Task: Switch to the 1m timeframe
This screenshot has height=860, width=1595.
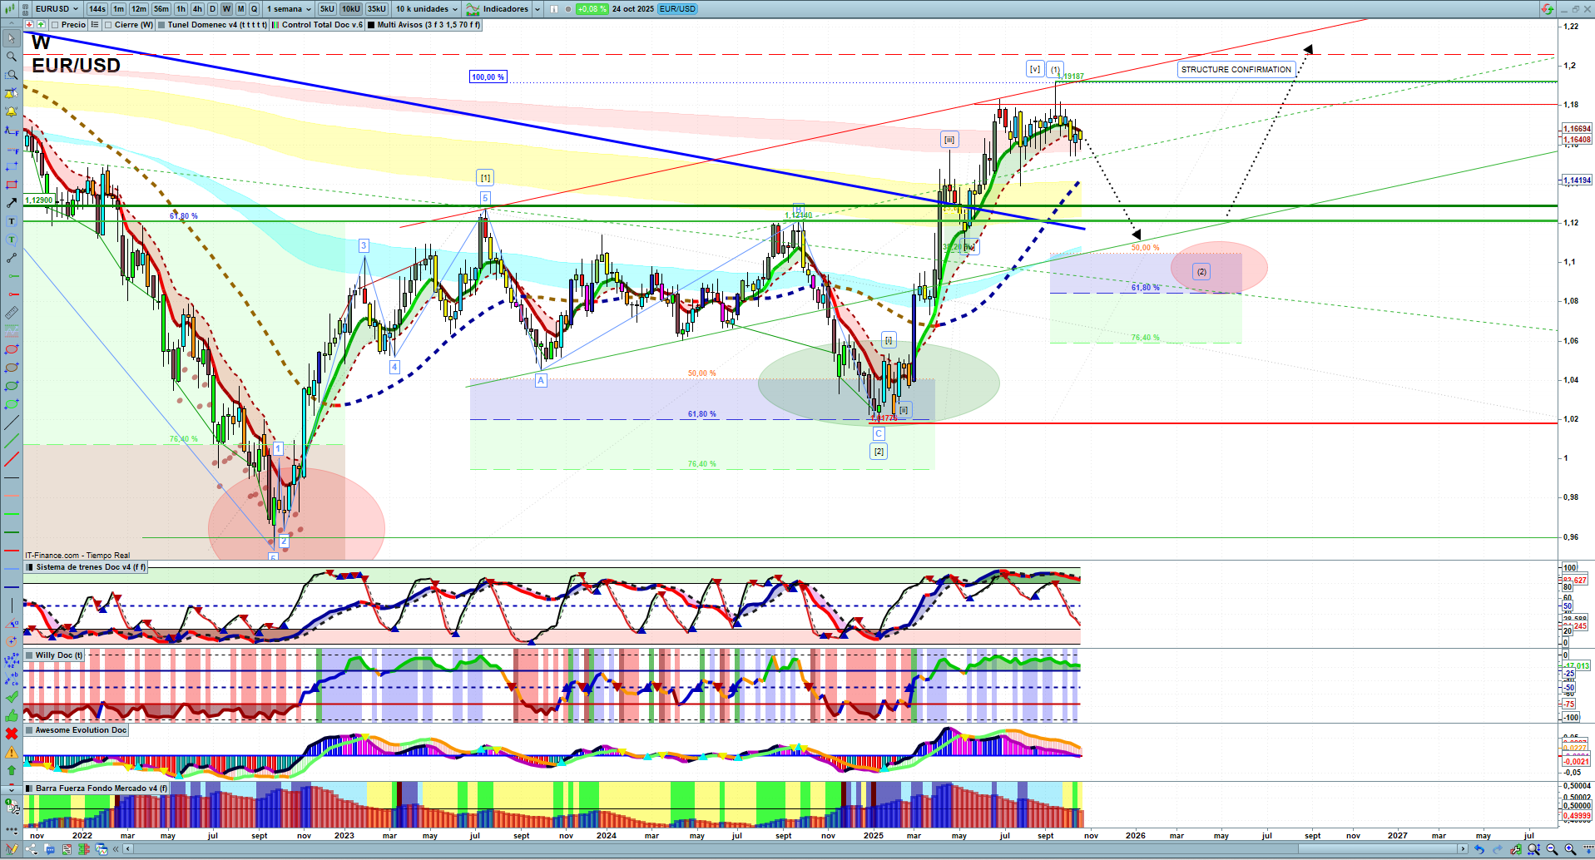Action: click(x=119, y=9)
